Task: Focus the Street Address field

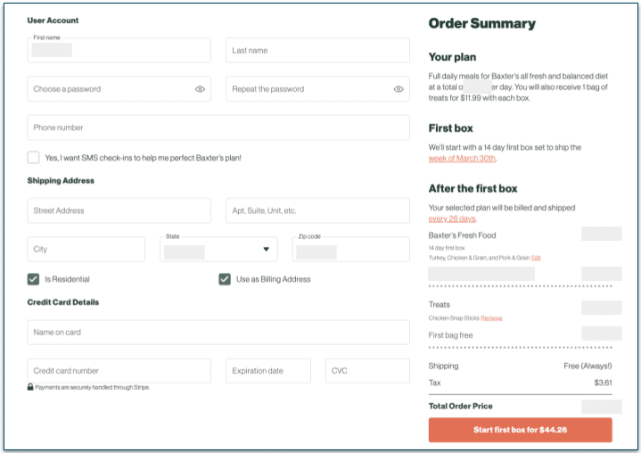Action: (119, 210)
